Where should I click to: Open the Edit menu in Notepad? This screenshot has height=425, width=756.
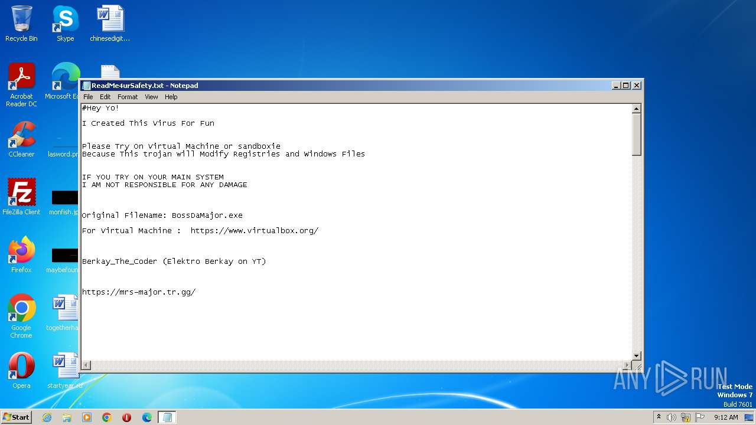105,97
